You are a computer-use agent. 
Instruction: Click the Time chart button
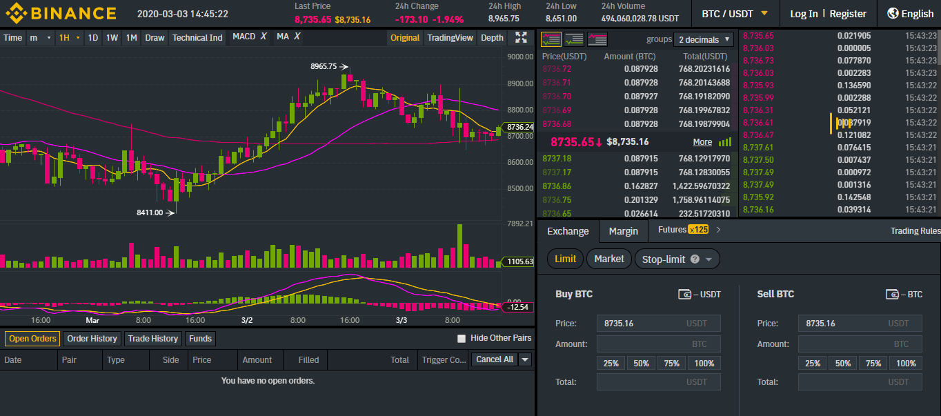tap(12, 38)
